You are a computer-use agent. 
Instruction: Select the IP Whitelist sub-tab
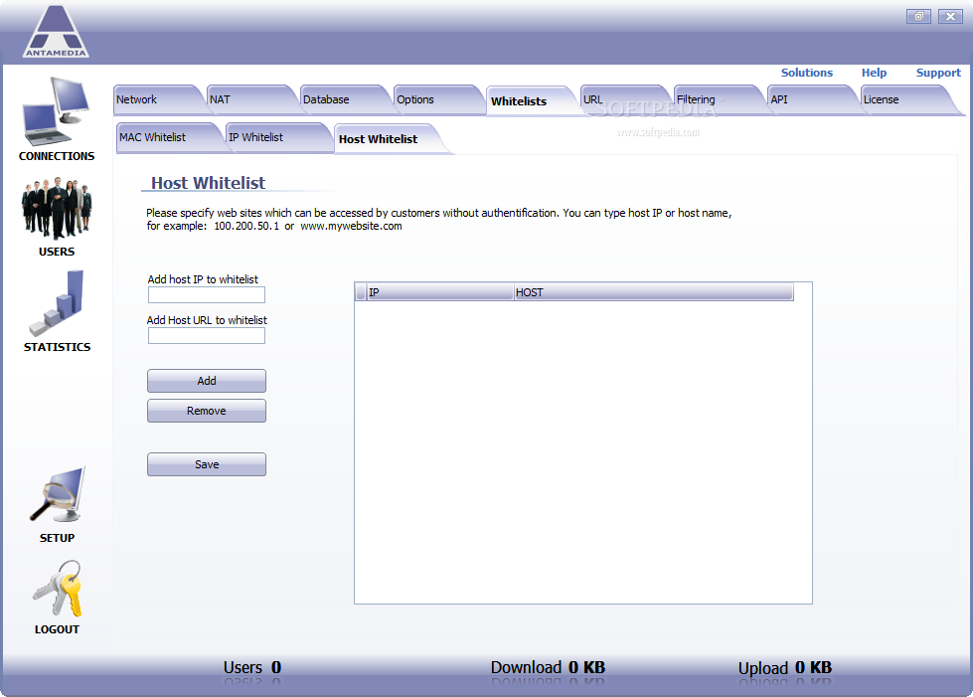pos(279,137)
